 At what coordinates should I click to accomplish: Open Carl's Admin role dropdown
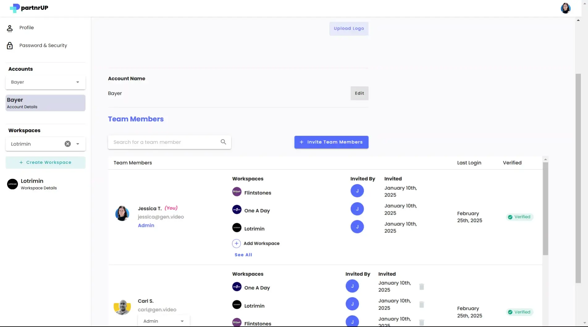(x=164, y=321)
